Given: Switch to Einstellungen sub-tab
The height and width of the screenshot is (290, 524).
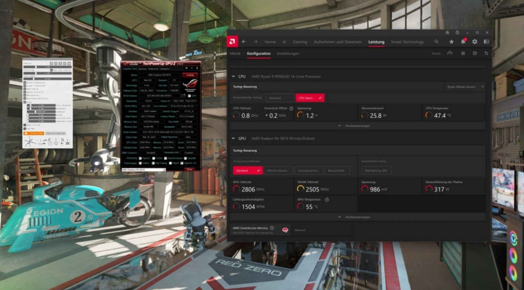Looking at the screenshot, I should click(x=288, y=53).
